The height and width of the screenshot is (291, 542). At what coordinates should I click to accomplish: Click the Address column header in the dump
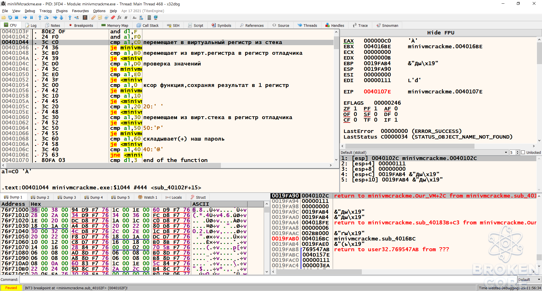coord(15,204)
